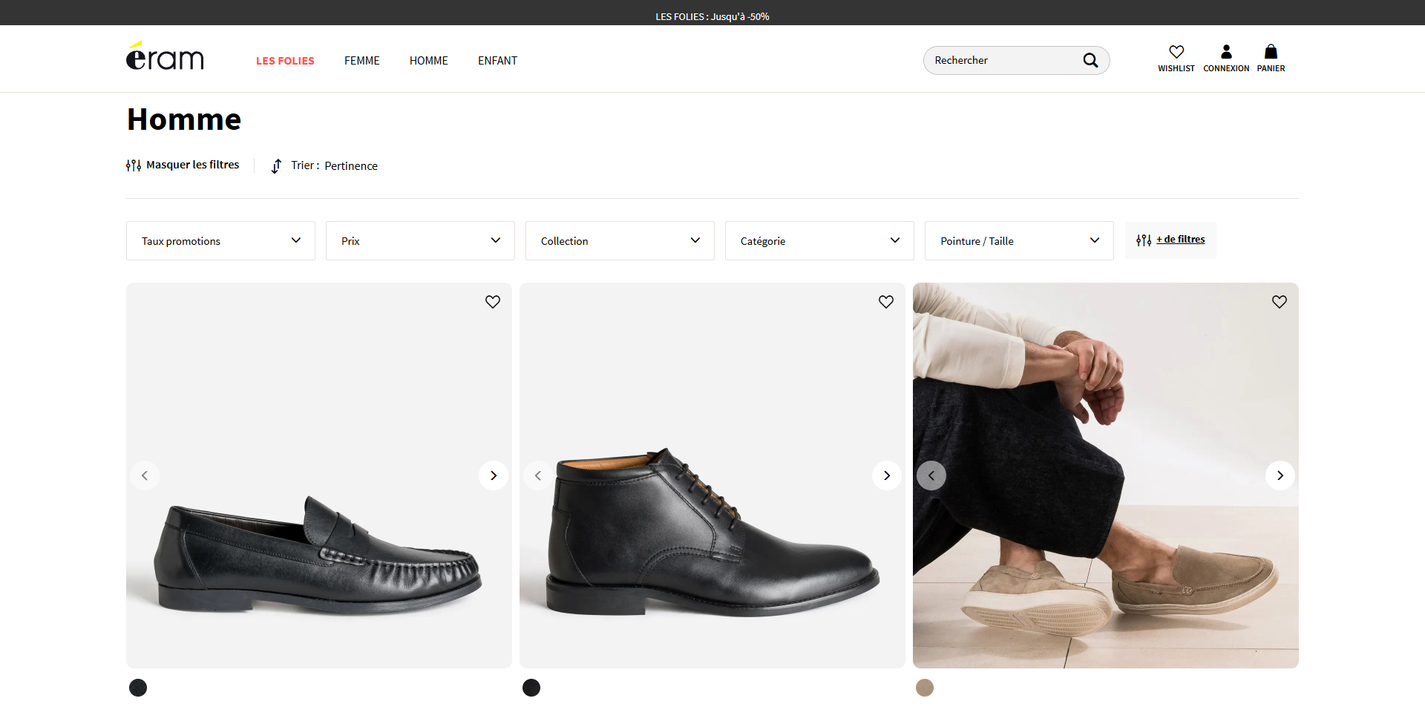Select the beige color swatch
Viewport: 1425px width, 707px height.
(x=925, y=688)
